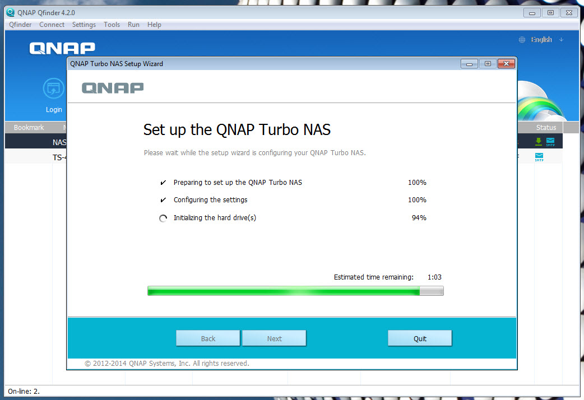Click the white QNAP logo in Qfinder window
This screenshot has width=584, height=400.
point(62,48)
